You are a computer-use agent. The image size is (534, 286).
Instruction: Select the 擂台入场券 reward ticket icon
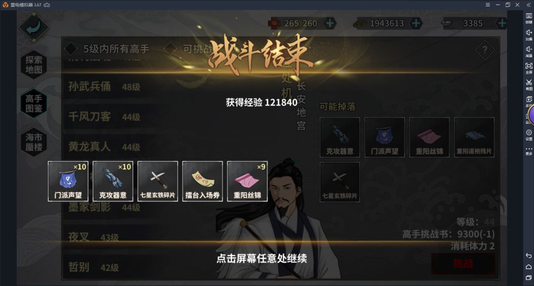click(x=202, y=181)
